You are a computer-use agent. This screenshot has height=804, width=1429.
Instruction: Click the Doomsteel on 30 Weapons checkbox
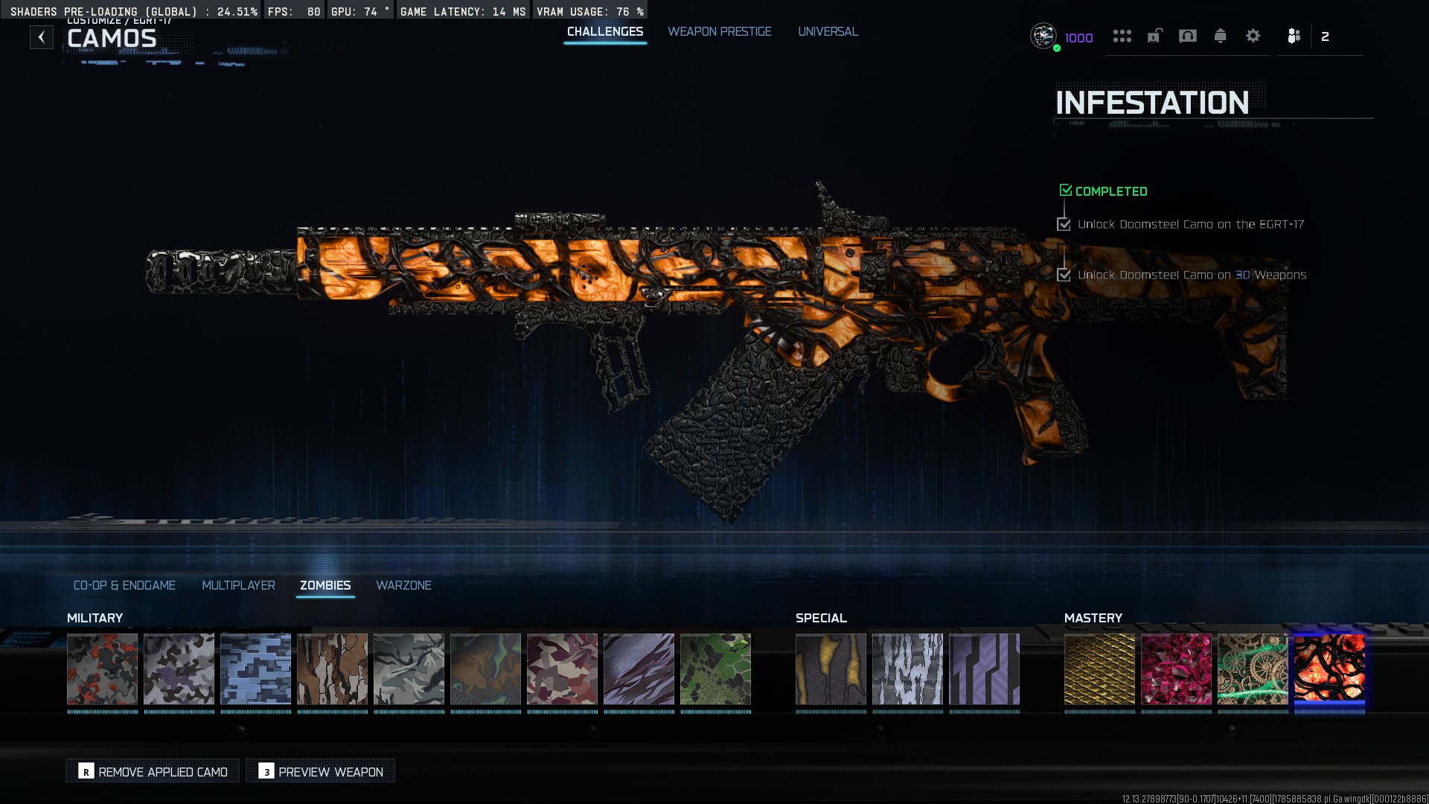point(1064,275)
